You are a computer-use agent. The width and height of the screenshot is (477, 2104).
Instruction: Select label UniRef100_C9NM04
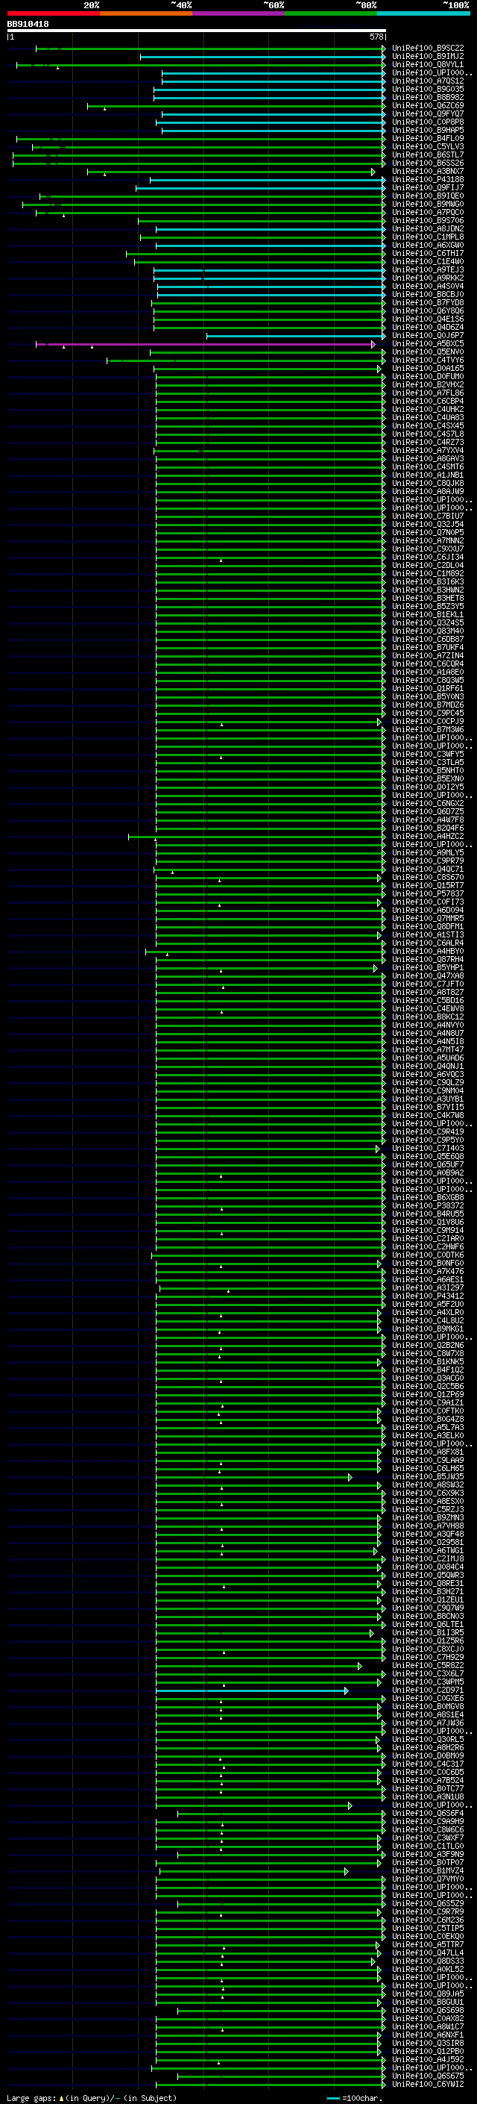click(x=427, y=1090)
